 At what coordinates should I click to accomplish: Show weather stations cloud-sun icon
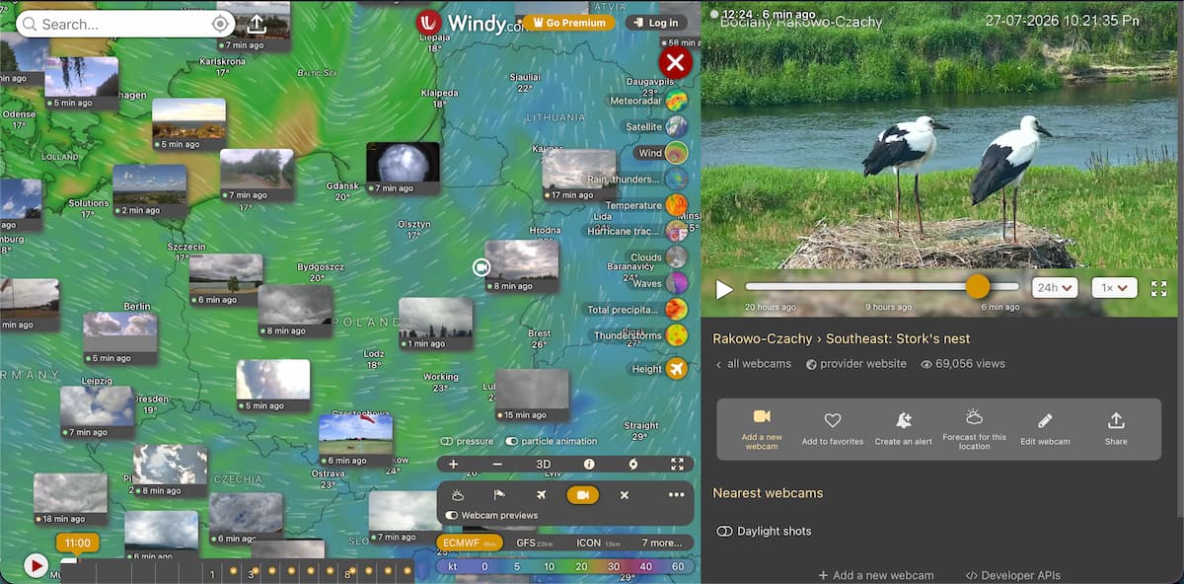pos(458,495)
